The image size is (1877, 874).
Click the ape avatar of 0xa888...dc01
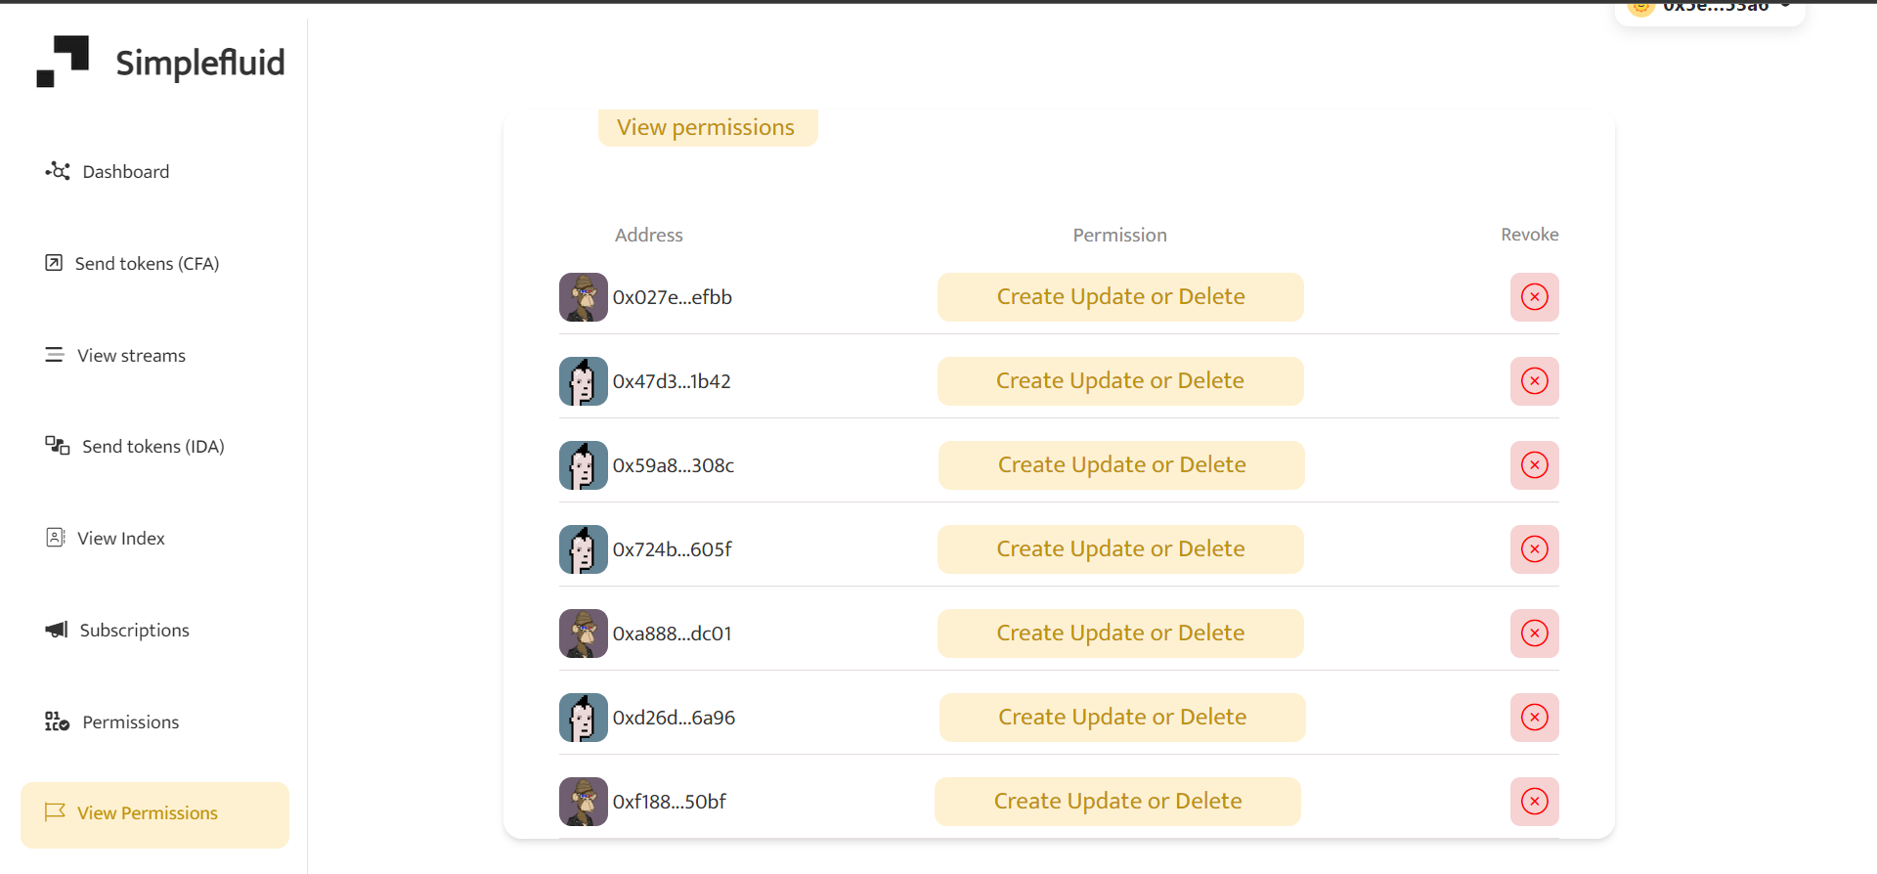coord(584,634)
